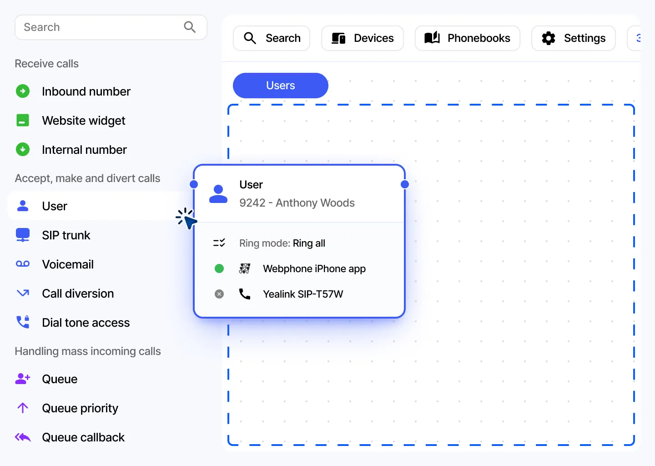
Task: Click the right connector dot on User card
Action: click(x=405, y=184)
